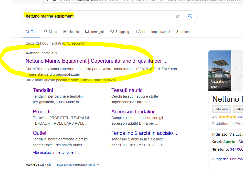Click into the search query input field
Viewport: 243px width, 170px height.
99,16
